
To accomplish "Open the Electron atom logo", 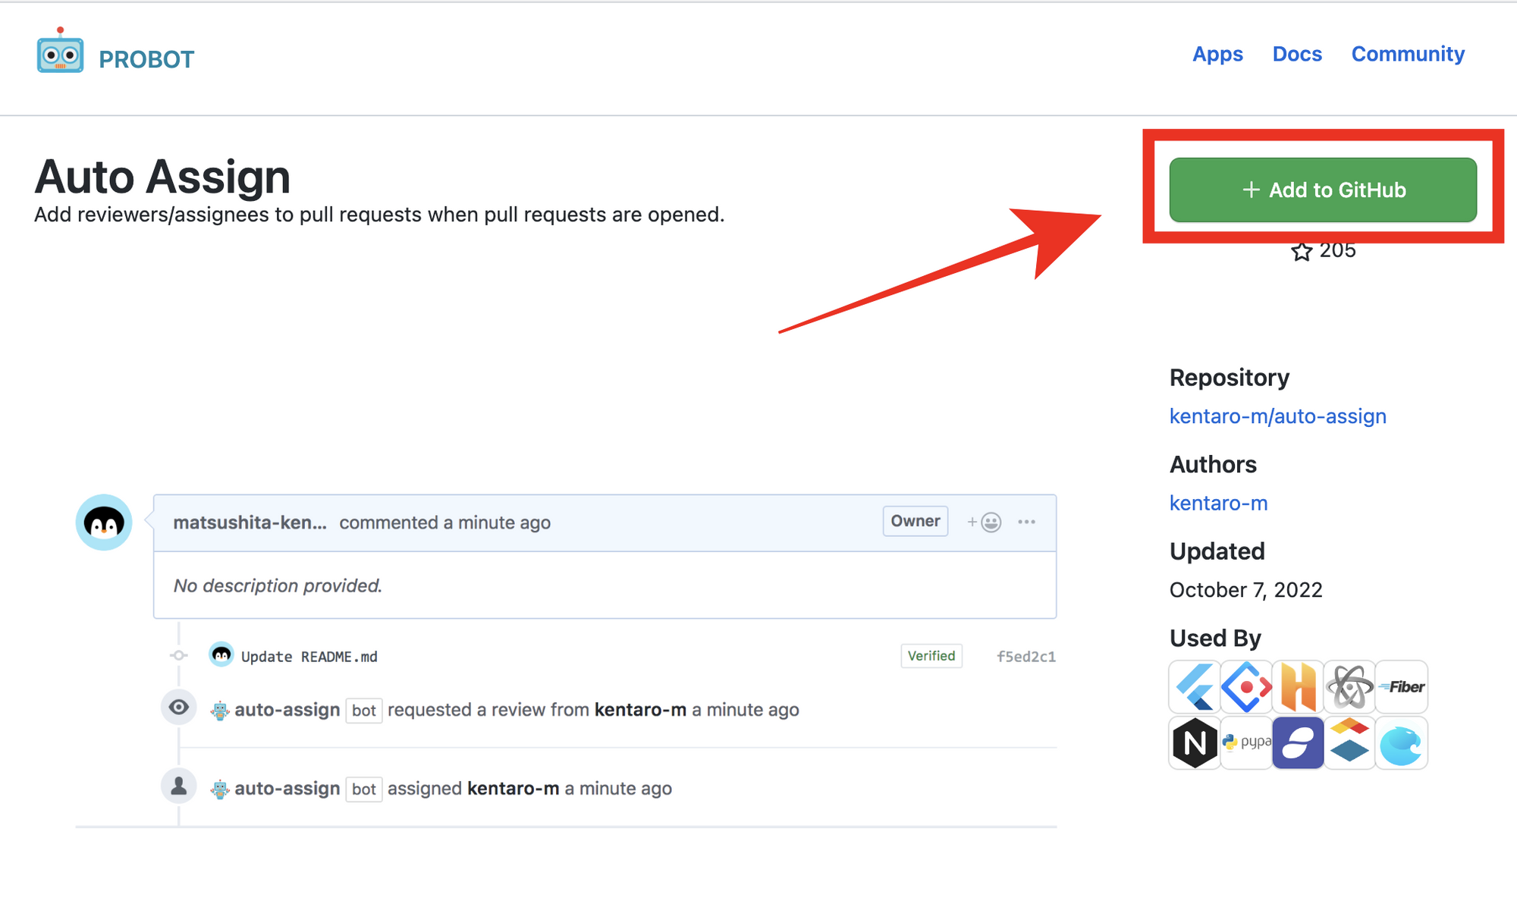I will click(1349, 687).
